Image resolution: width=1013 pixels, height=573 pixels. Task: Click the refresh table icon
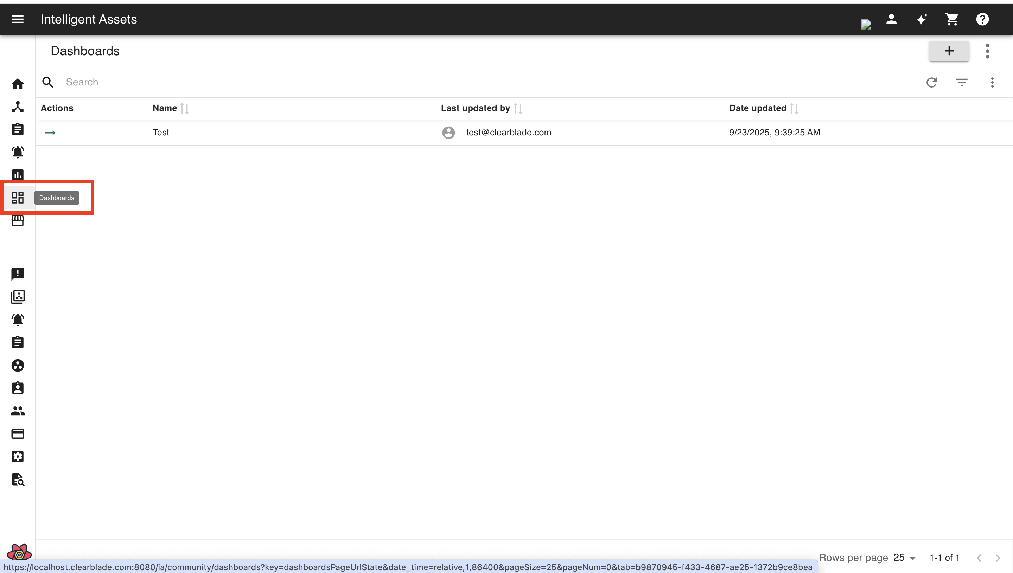[x=931, y=82]
